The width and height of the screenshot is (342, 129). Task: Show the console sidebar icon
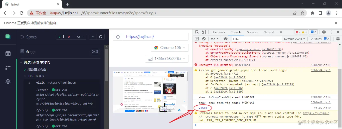tap(197, 39)
